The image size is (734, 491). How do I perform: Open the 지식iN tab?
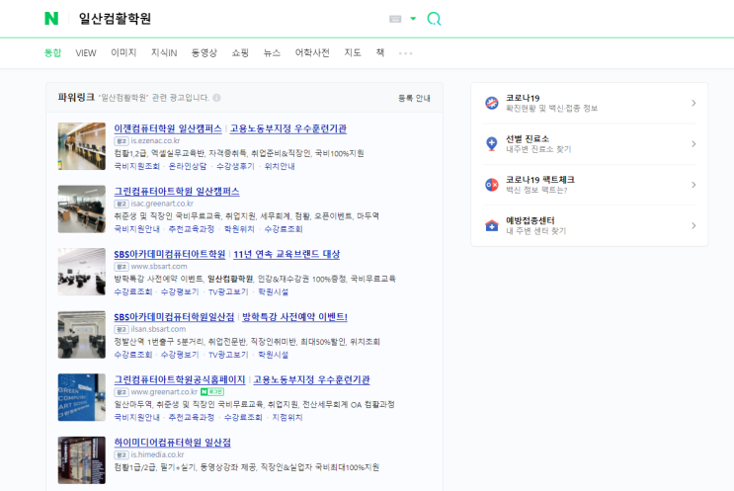point(164,53)
